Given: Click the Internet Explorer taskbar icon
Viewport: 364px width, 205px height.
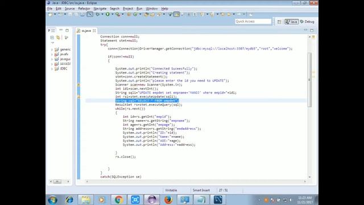Looking at the screenshot, I should (69, 200).
